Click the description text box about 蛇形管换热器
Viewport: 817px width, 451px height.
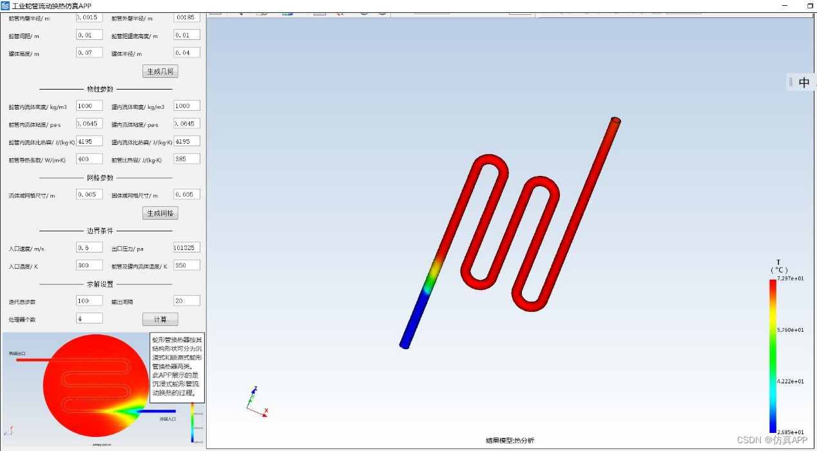point(177,368)
